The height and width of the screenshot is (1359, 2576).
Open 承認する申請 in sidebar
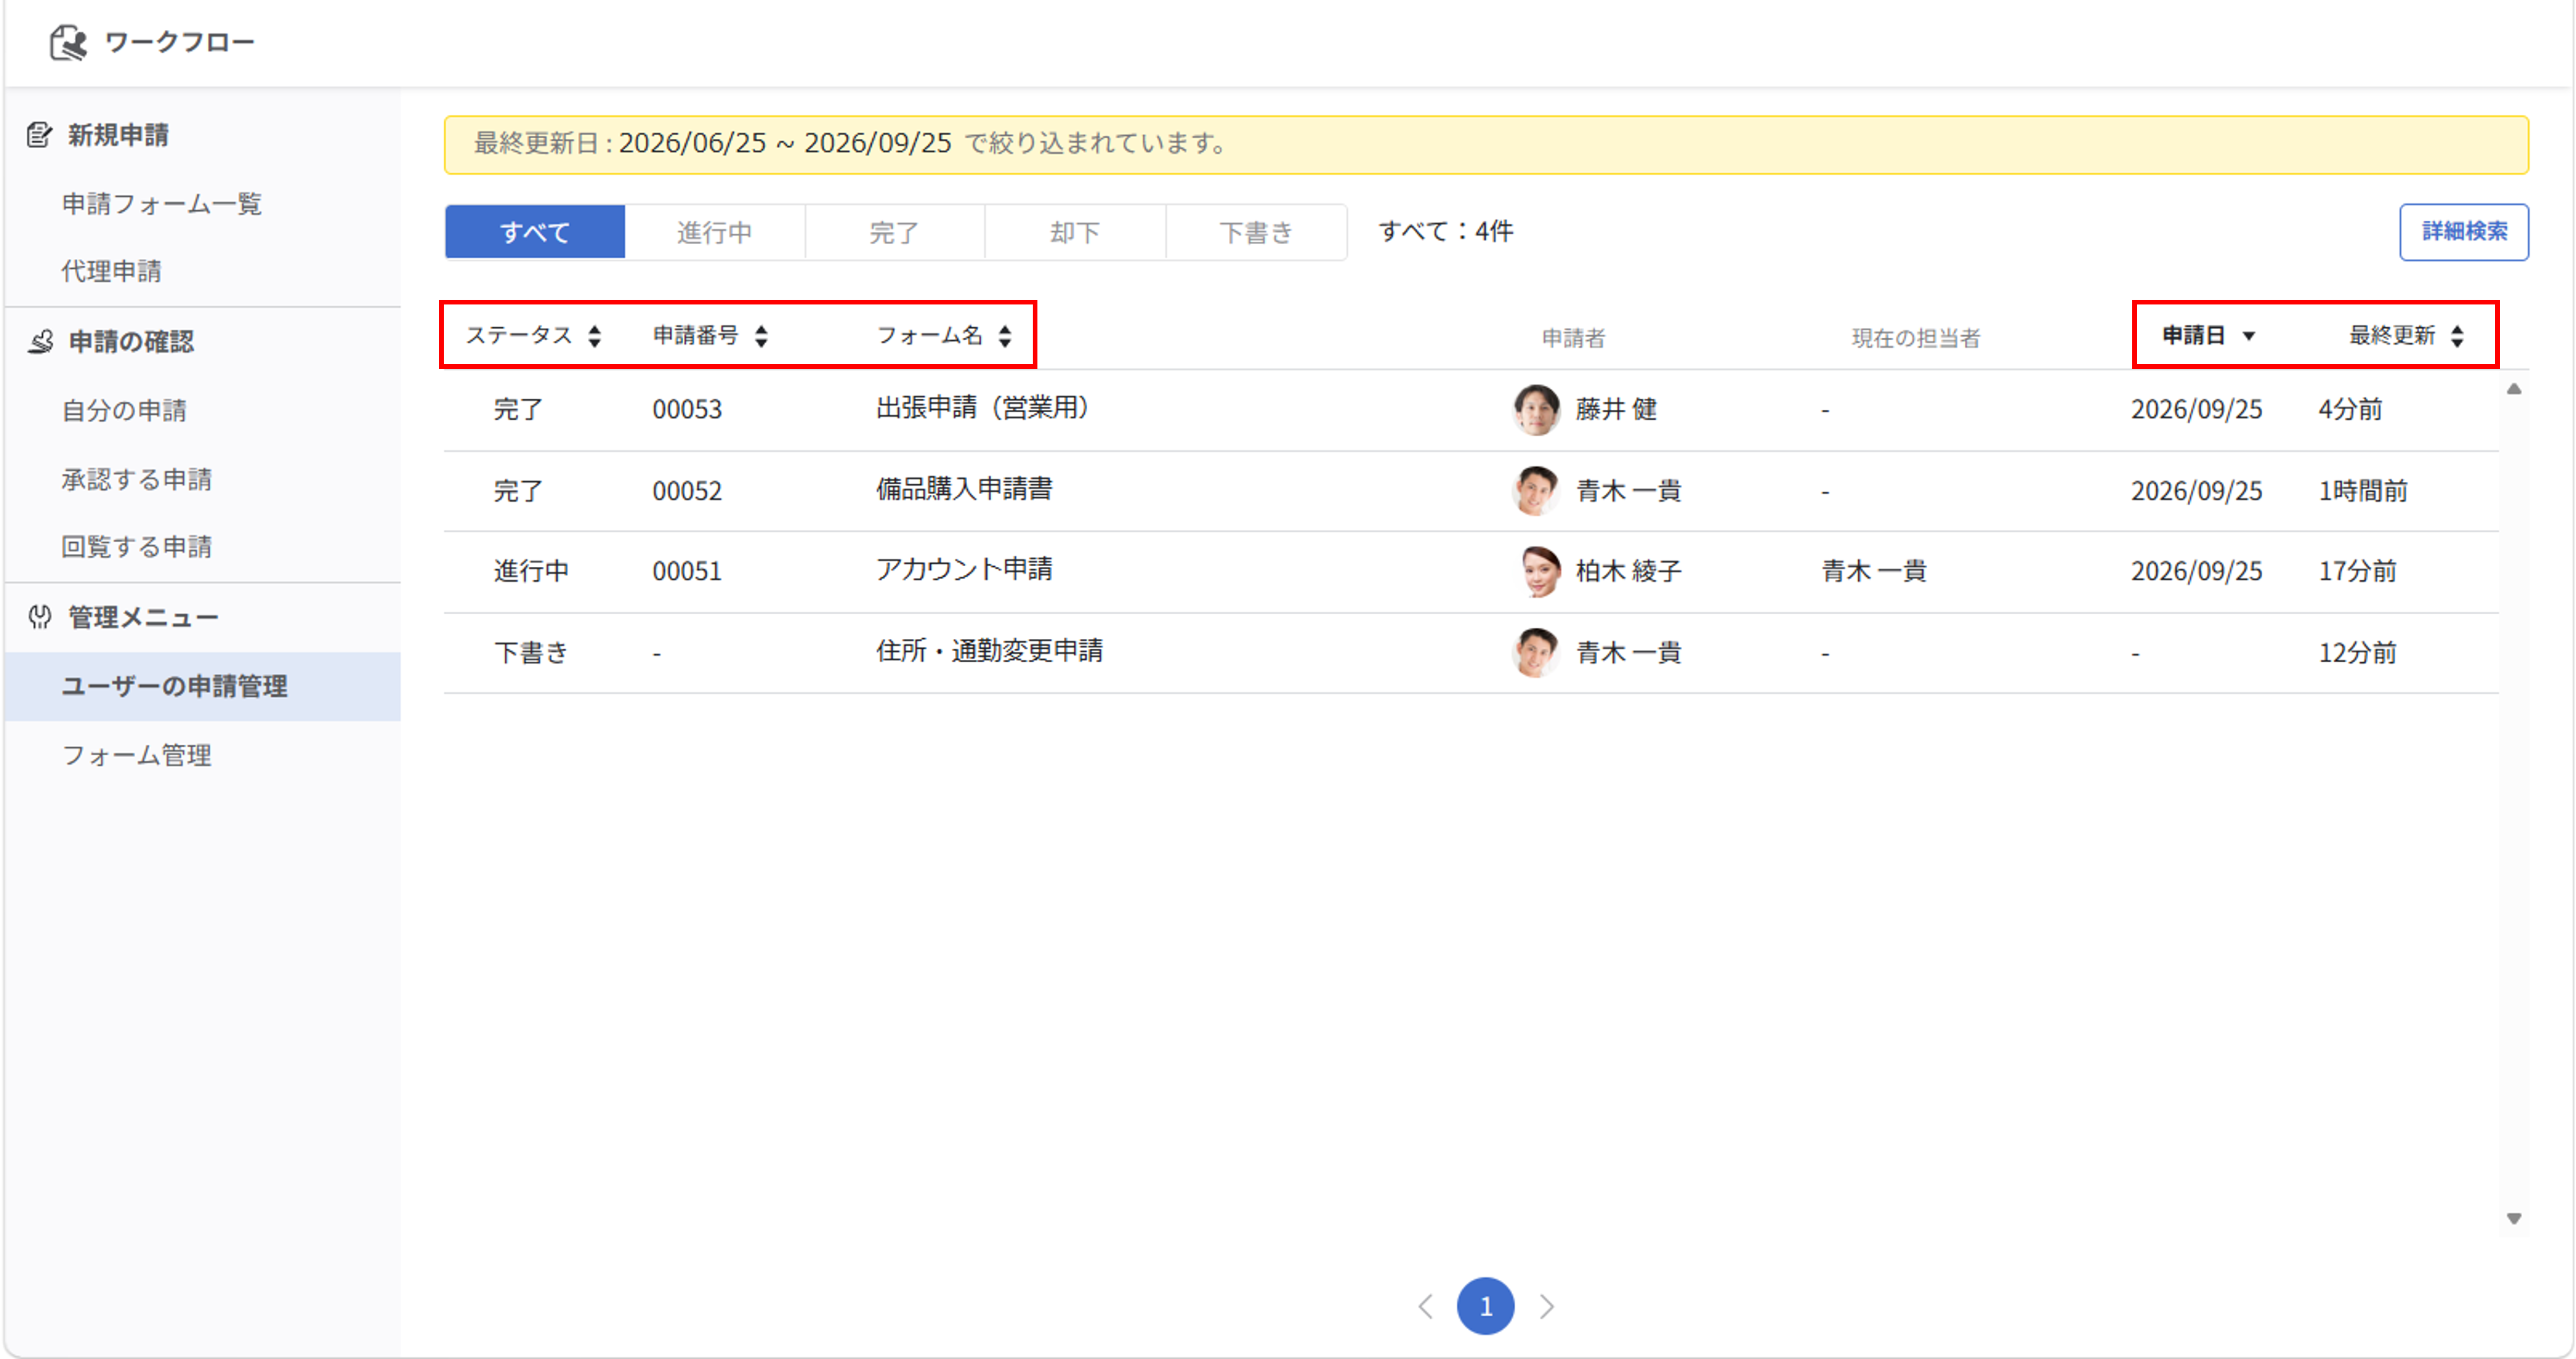pos(137,479)
